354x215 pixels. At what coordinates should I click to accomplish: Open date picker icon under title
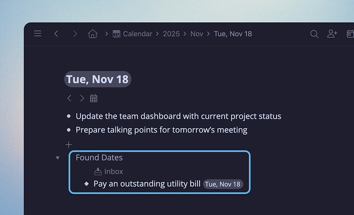(94, 98)
